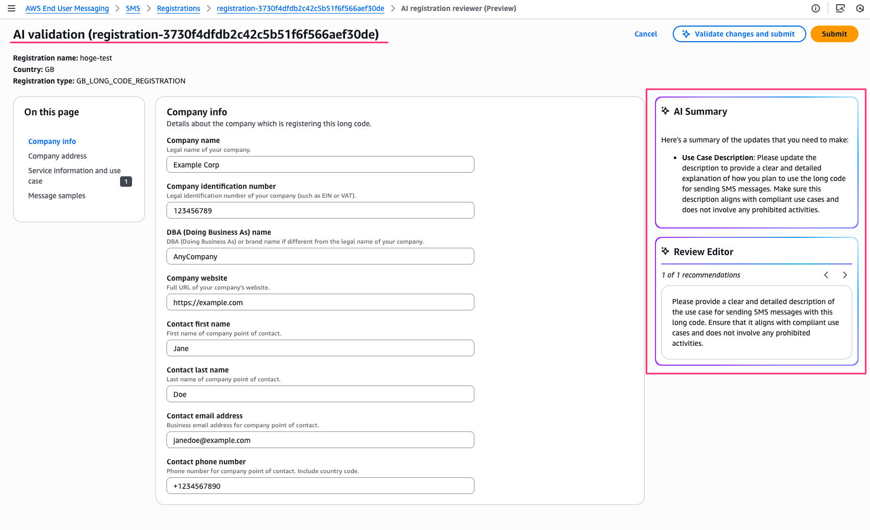
Task: Open AWS End User Messaging breadcrumb
Action: pos(67,8)
